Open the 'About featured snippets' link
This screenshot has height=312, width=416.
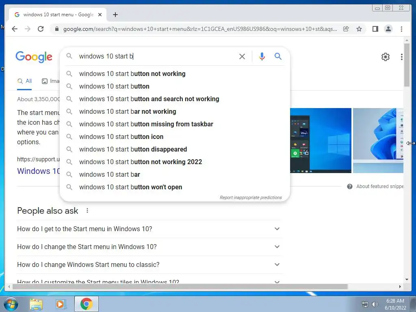(x=380, y=186)
